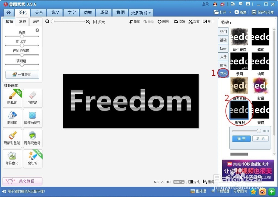Adjust the 对比度 slider
This screenshot has width=278, height=197.
tap(22, 45)
